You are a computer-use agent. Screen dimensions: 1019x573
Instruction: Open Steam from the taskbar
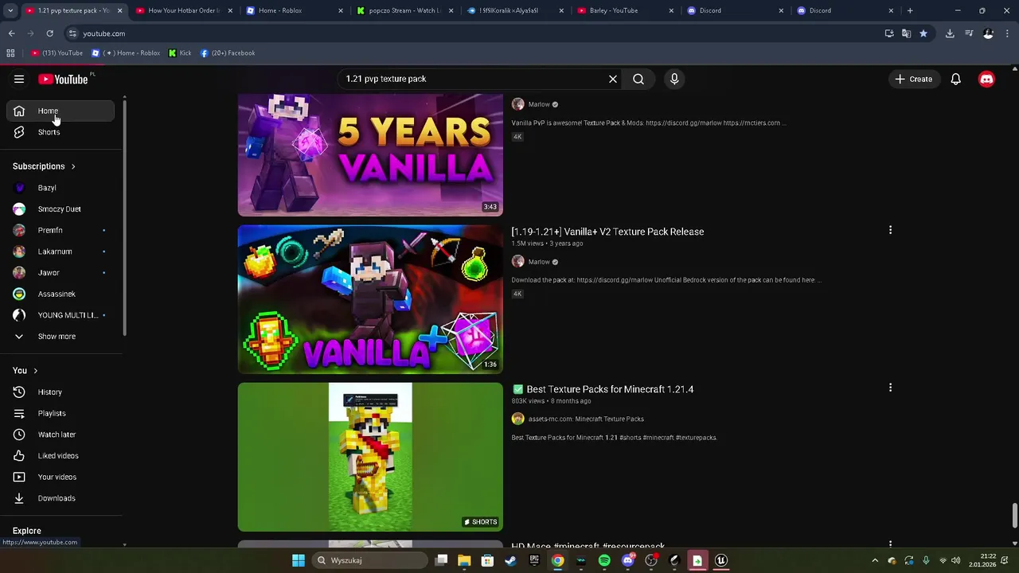coord(511,560)
